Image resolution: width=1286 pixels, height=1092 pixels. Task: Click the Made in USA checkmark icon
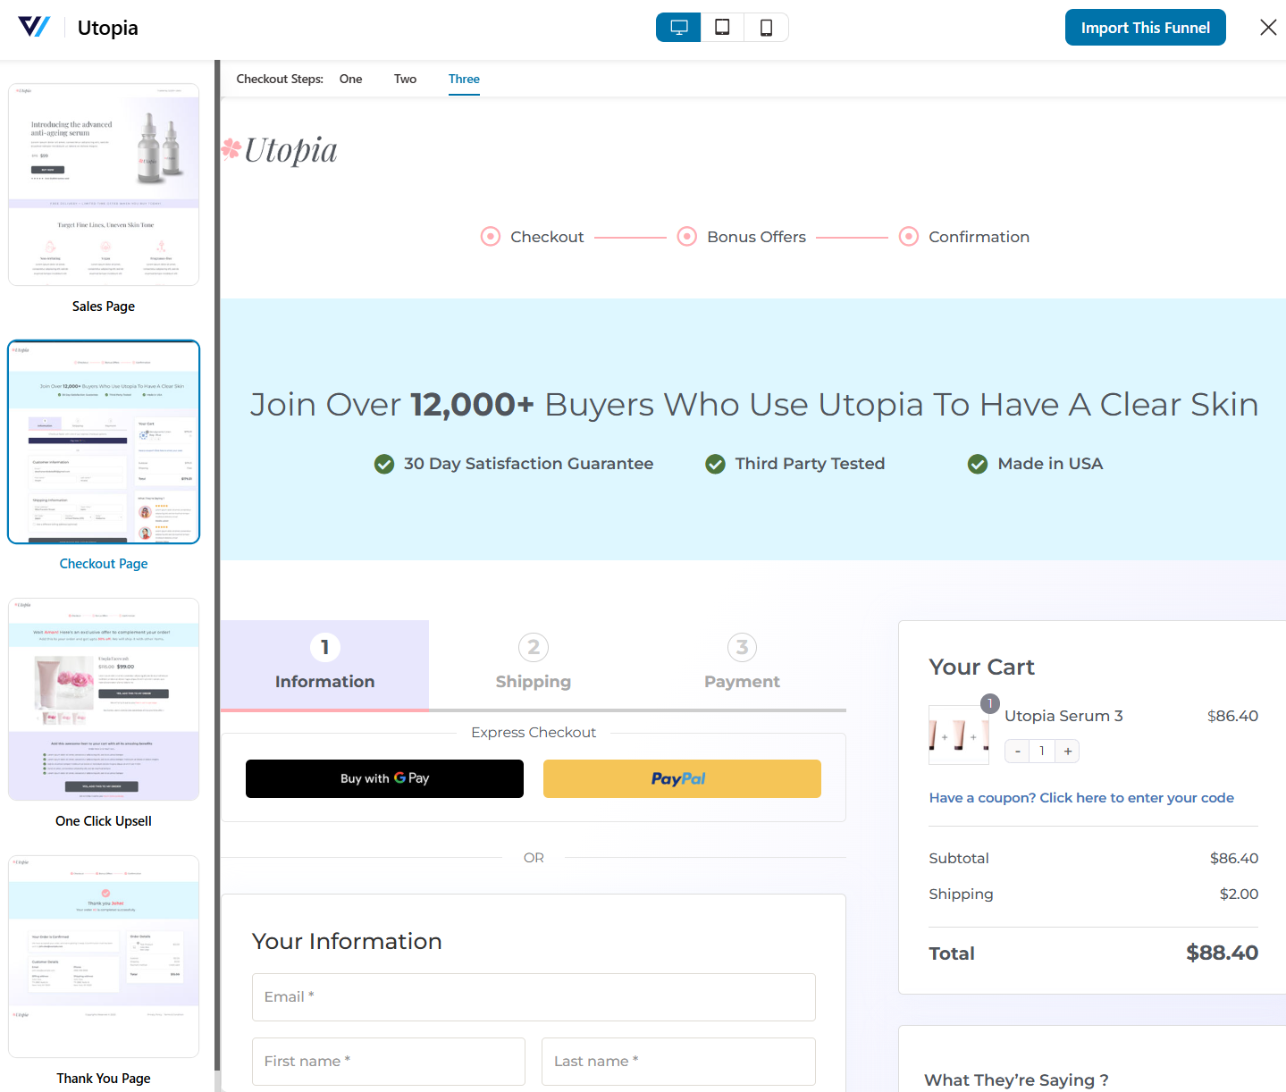click(x=978, y=464)
